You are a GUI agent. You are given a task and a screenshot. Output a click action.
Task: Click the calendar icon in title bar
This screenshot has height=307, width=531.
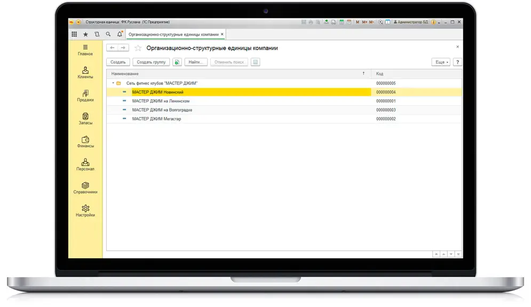coord(349,22)
